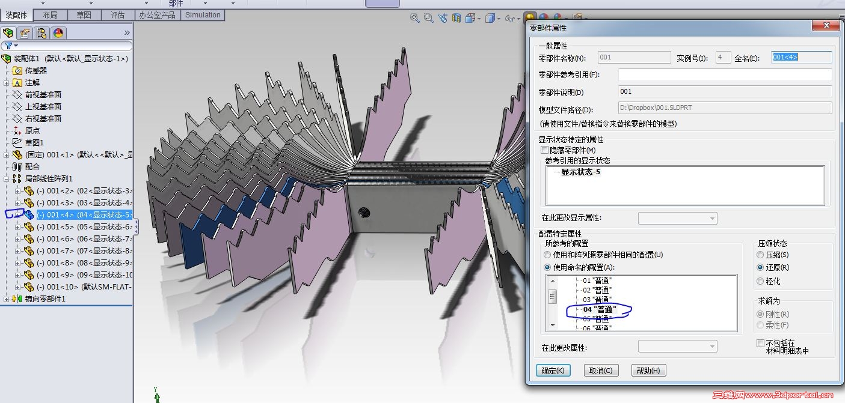Screen dimensions: 845x403
Task: Switch to the 布局 tab
Action: [x=51, y=15]
